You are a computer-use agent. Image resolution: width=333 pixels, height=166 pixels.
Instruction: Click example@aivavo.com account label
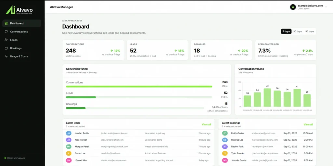tap(310, 6)
